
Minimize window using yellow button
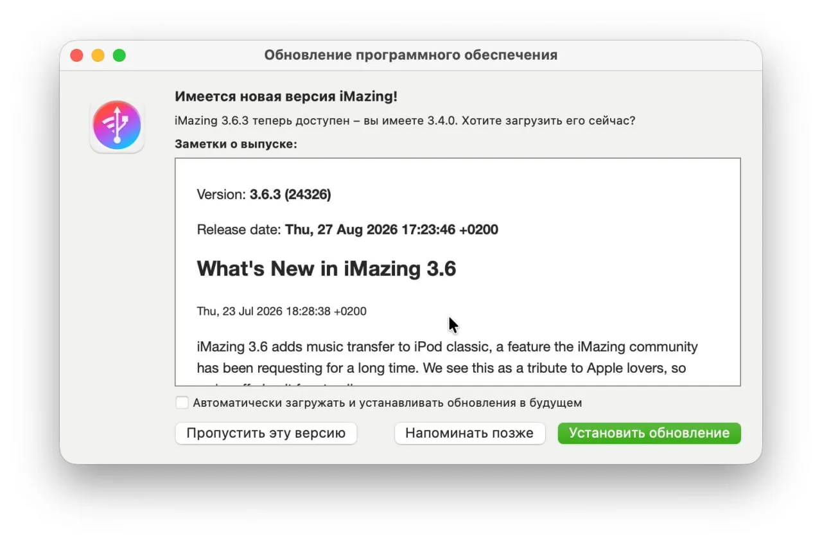tap(98, 55)
